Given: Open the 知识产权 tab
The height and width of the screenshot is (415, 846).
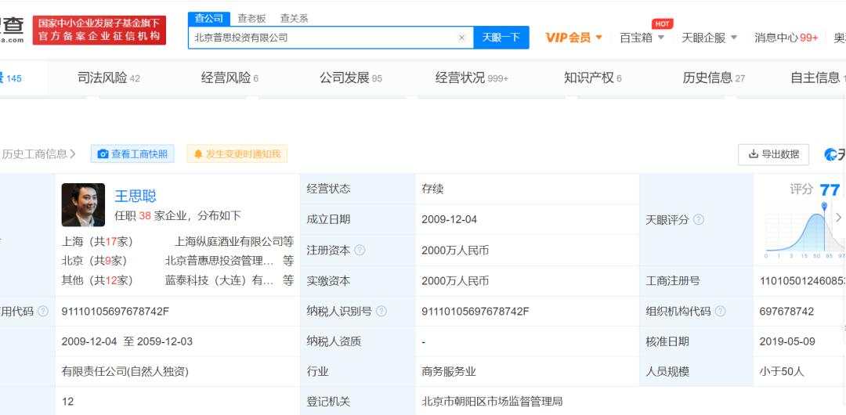Looking at the screenshot, I should [592, 78].
